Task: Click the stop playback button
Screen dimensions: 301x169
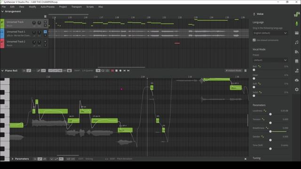Action: point(116,71)
